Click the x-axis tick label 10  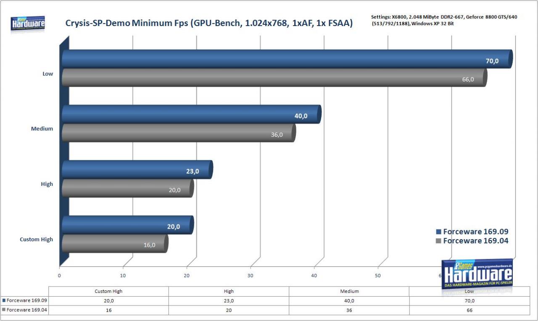click(123, 276)
